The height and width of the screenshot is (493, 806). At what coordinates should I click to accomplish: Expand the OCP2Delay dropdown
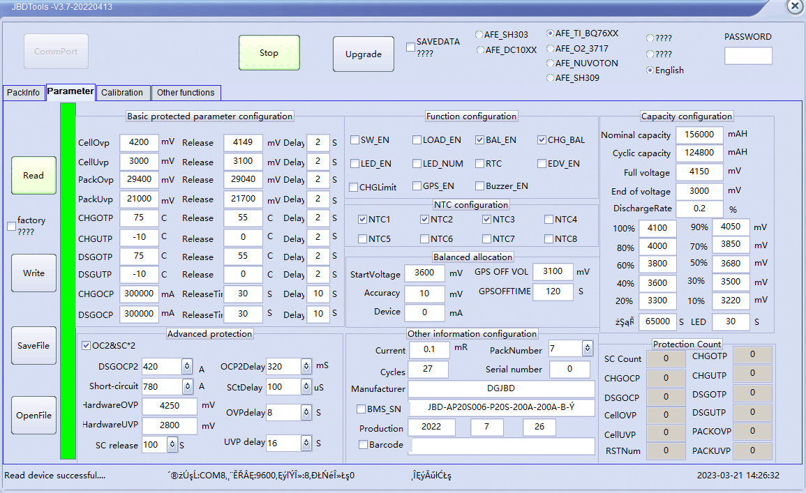[306, 367]
